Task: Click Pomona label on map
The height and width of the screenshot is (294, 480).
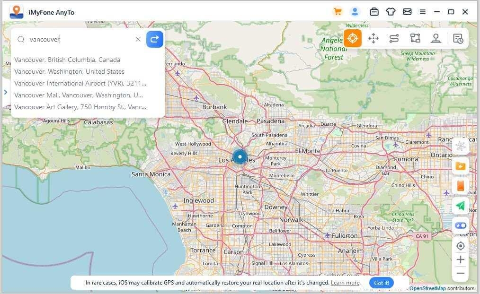Action: coord(406,159)
